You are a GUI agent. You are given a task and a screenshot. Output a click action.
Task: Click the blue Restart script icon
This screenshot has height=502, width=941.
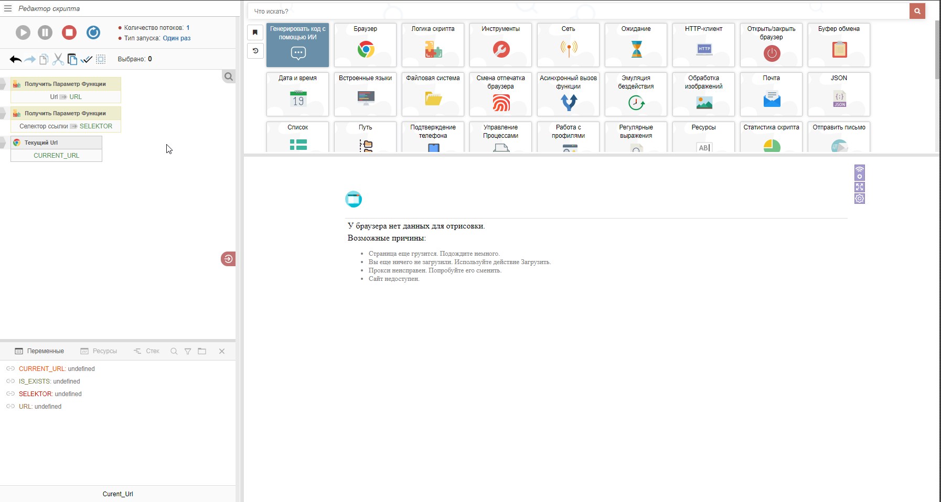[93, 32]
